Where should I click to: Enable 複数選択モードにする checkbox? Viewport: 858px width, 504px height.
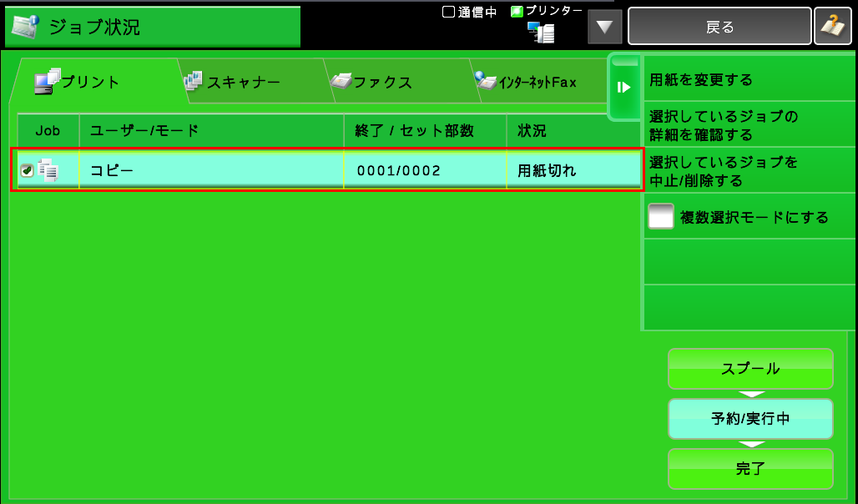coord(661,218)
